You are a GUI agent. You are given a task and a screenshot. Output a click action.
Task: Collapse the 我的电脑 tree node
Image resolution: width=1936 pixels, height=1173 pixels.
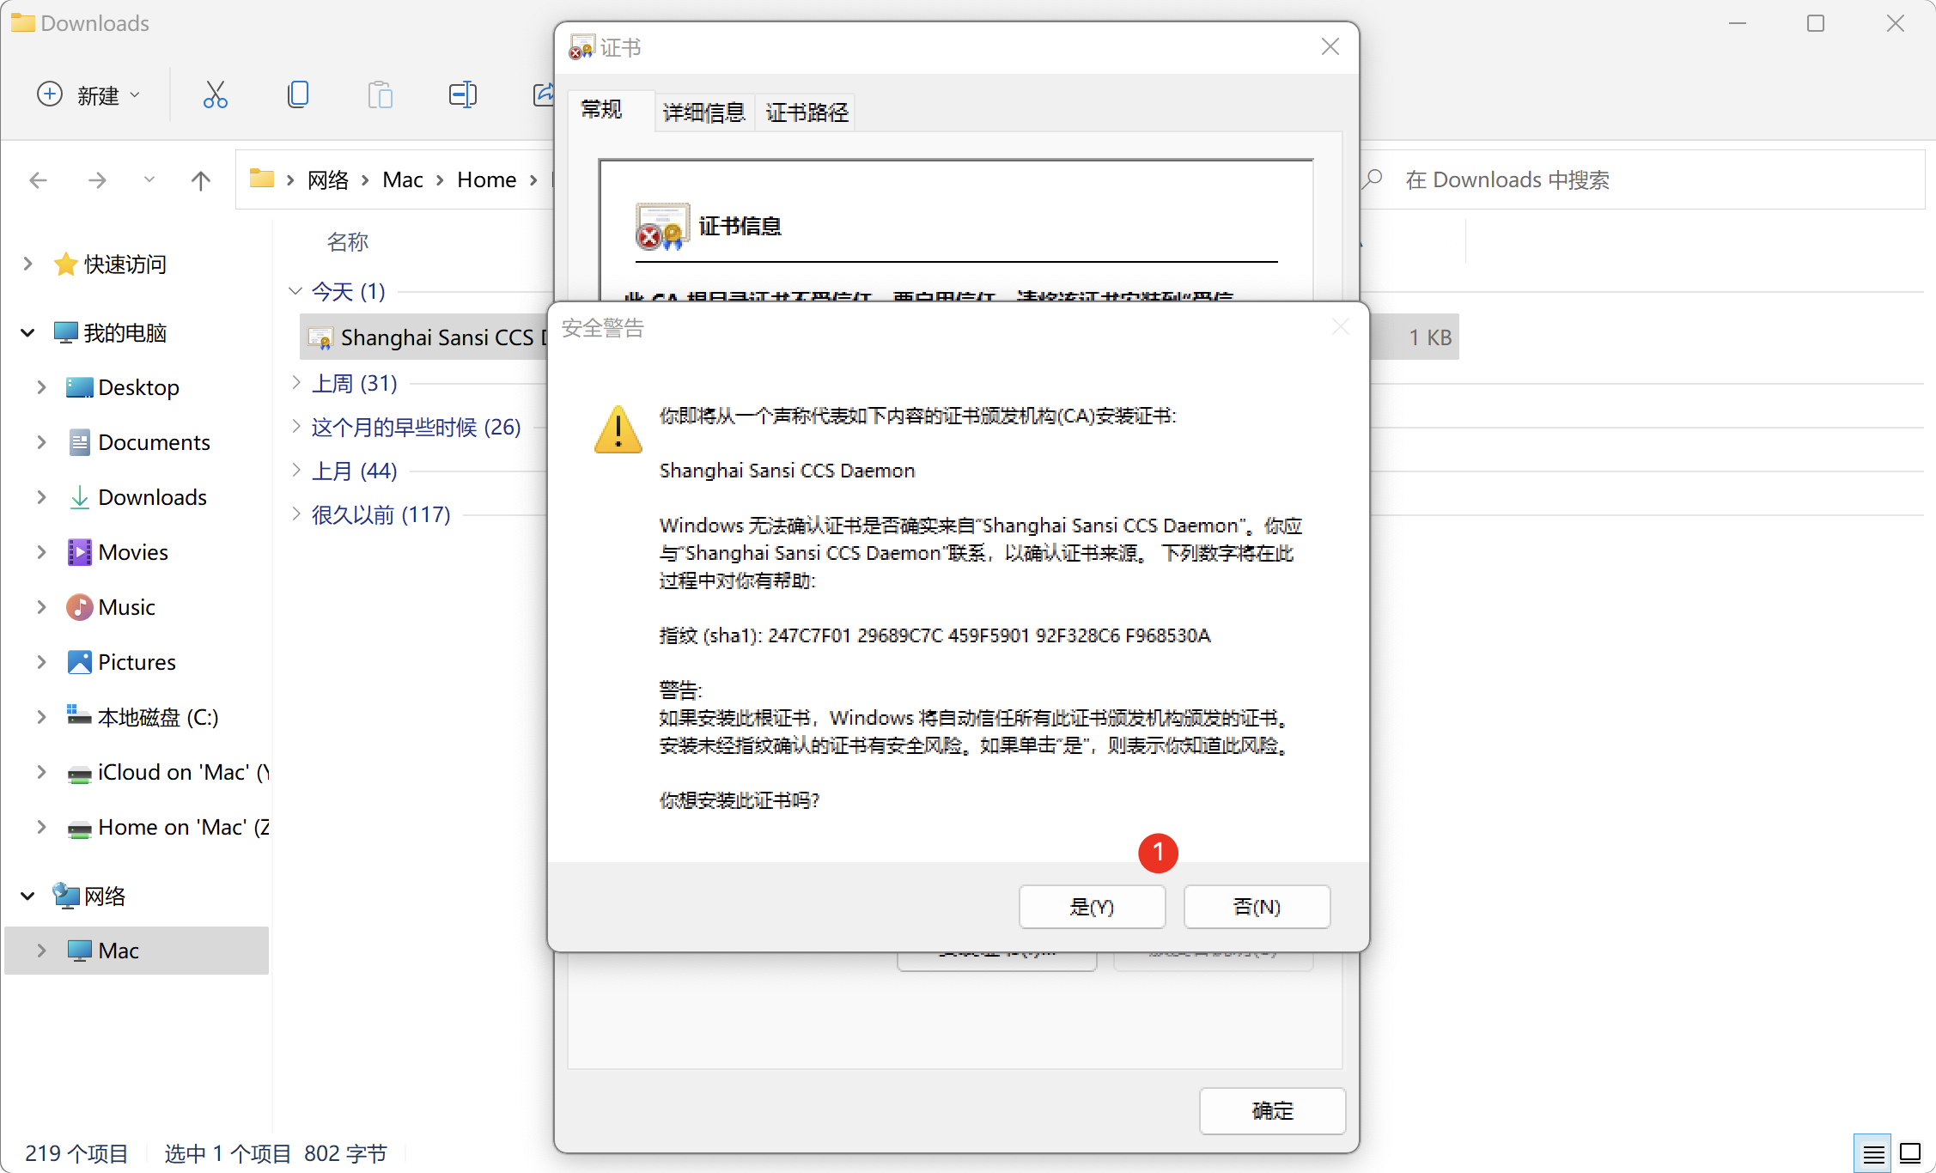pos(27,333)
